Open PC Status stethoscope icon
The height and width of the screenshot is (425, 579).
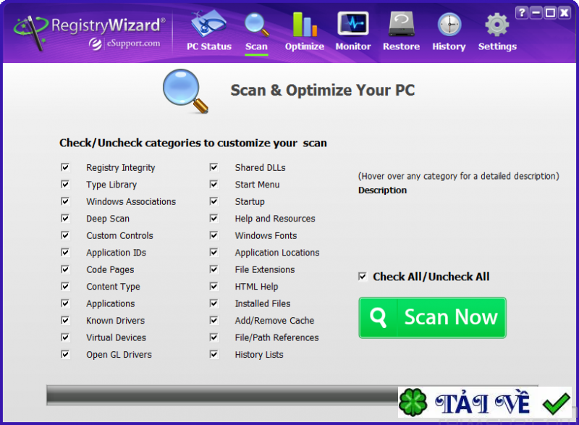[208, 24]
